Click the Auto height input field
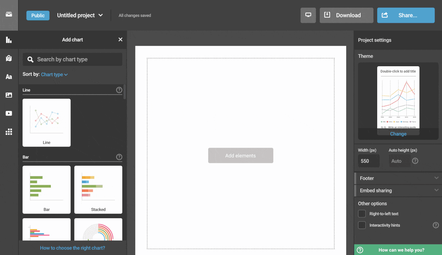This screenshot has height=255, width=442. [x=399, y=161]
